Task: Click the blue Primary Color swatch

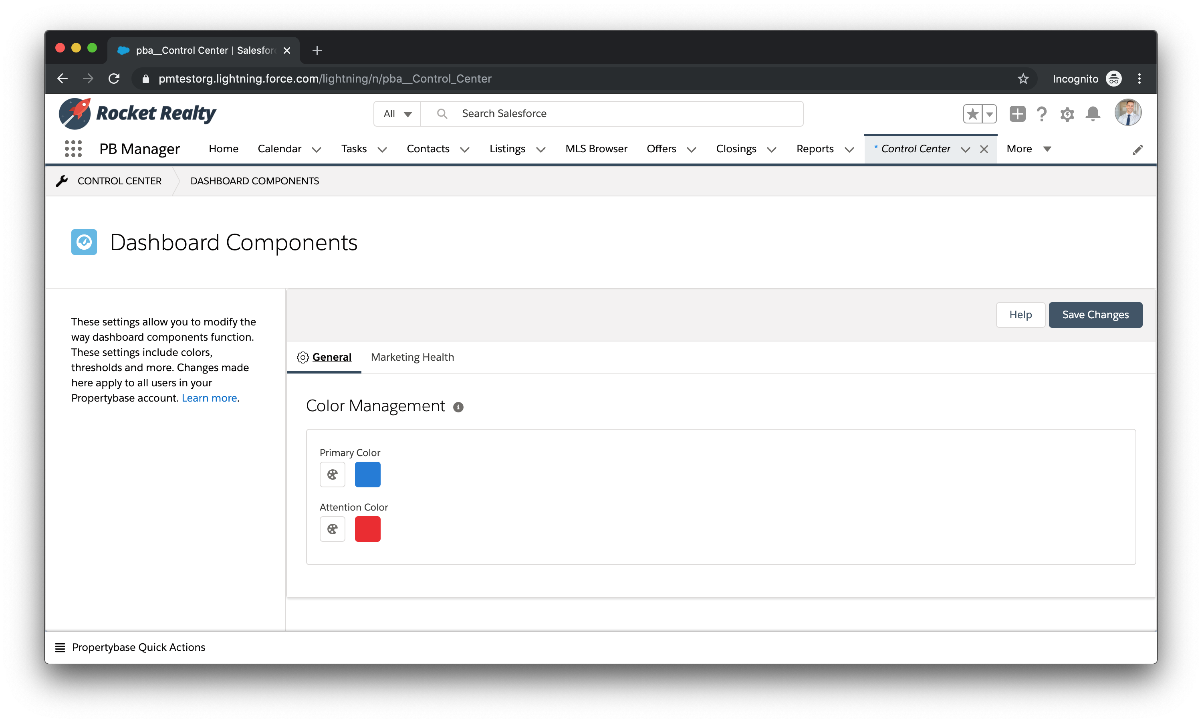Action: (368, 474)
